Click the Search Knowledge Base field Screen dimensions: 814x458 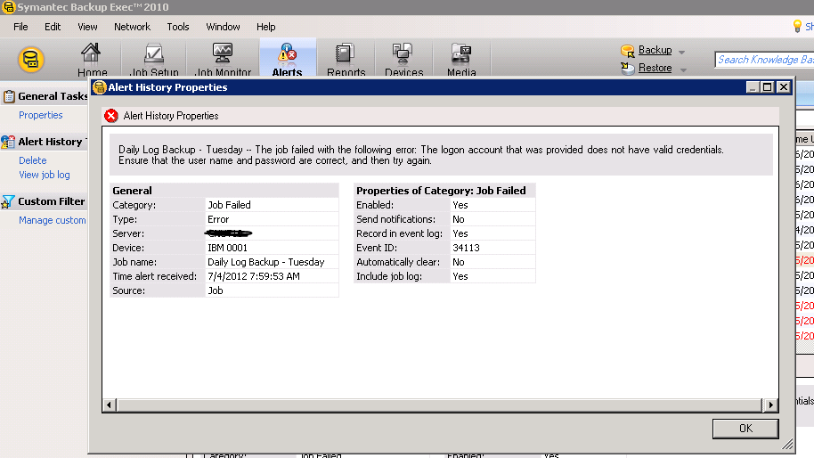pos(764,60)
